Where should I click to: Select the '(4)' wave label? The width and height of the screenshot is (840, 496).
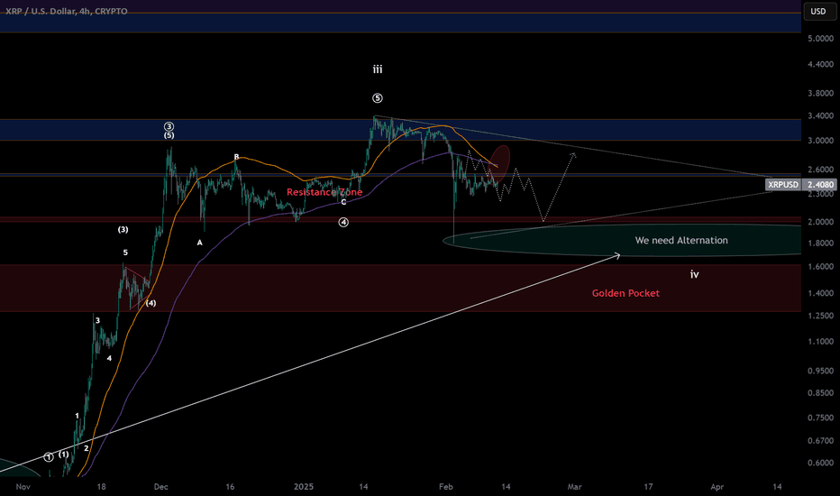click(151, 303)
